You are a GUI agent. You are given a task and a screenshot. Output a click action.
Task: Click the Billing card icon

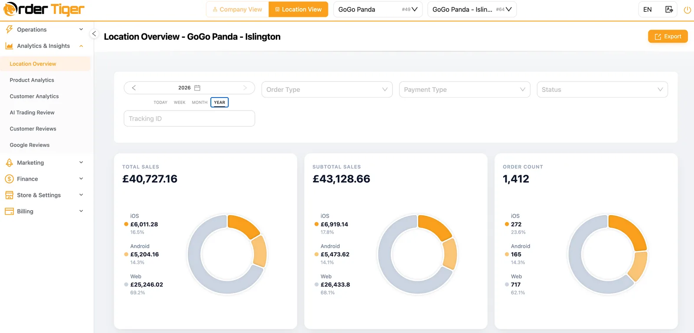click(x=9, y=211)
